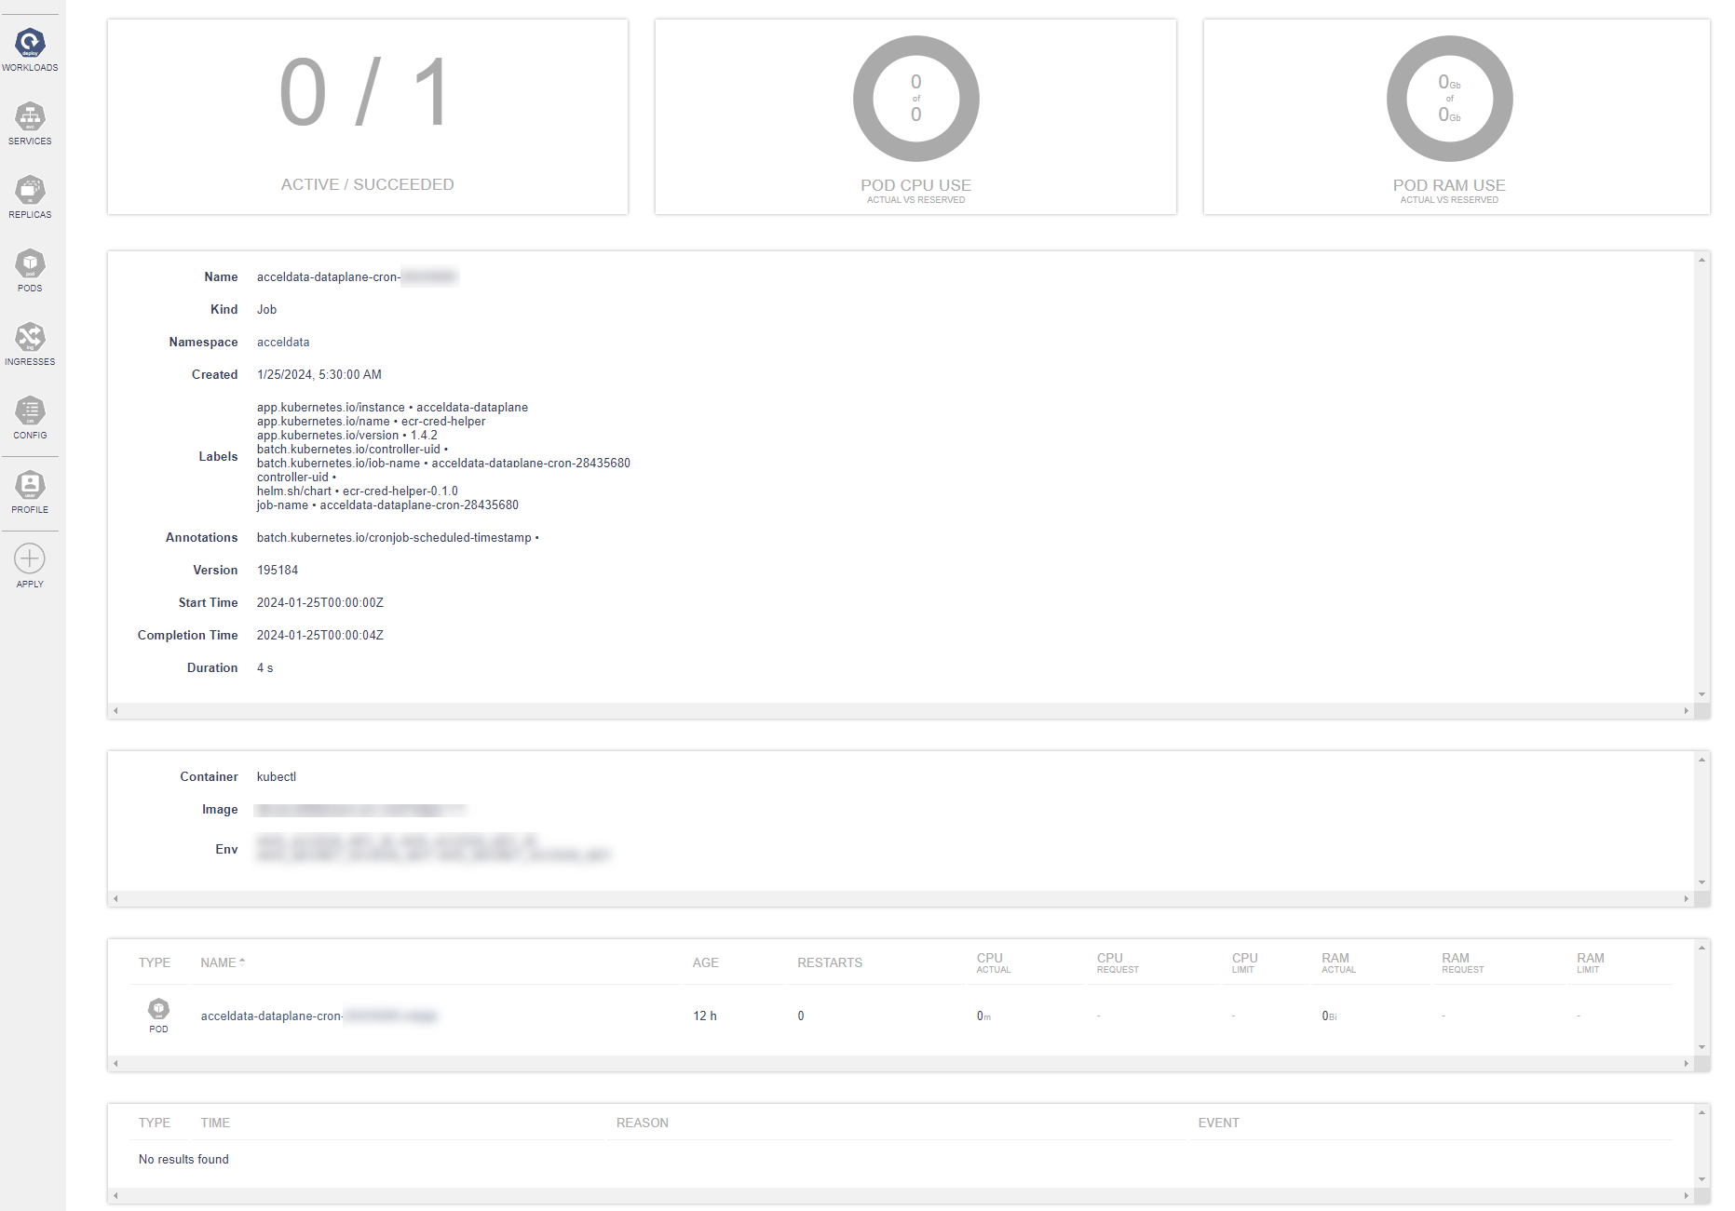Open the Config sidebar icon
The image size is (1735, 1211).
(x=30, y=410)
